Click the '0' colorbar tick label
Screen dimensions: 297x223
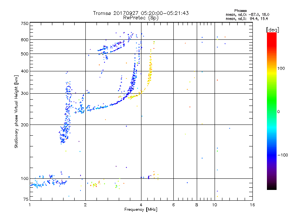click(278, 112)
